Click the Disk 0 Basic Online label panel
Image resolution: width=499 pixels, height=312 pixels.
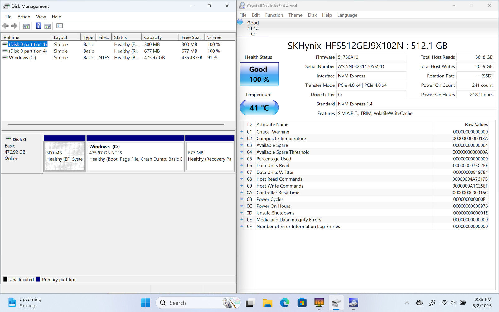pos(22,153)
